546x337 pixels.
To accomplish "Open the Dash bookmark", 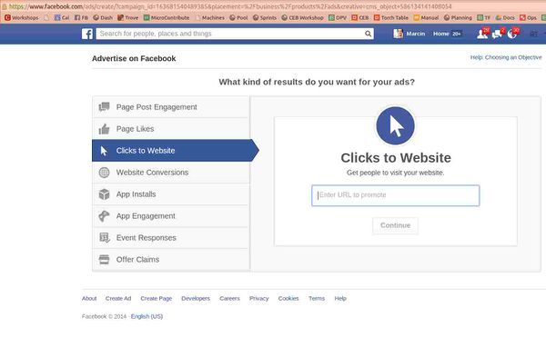I will [x=103, y=17].
